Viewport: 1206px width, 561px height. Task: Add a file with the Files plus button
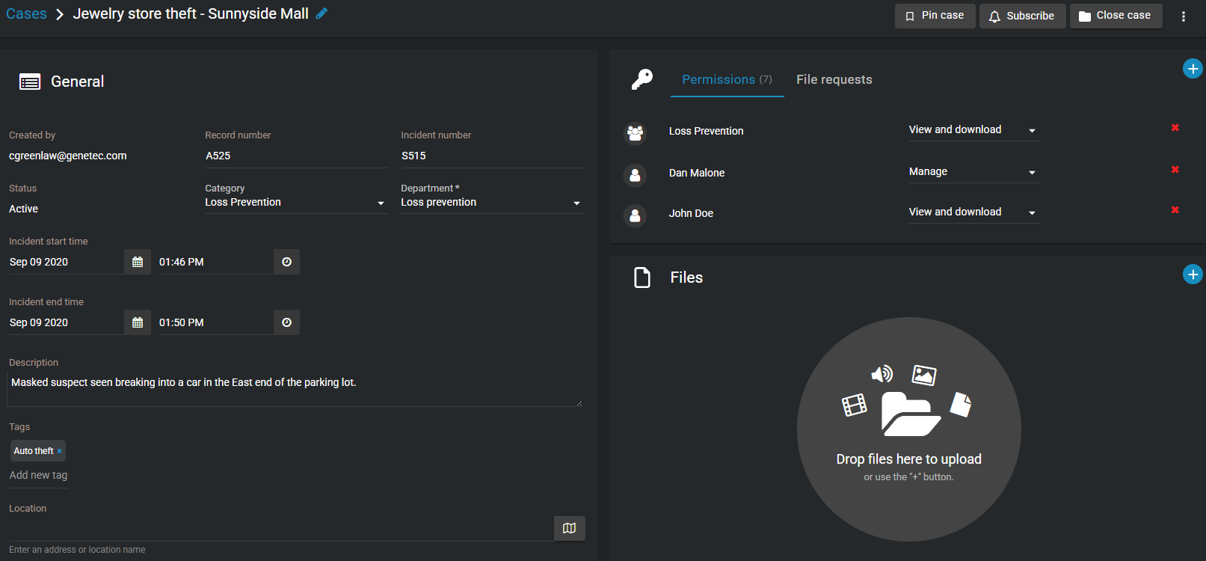[1193, 275]
